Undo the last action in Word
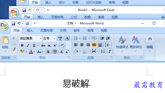The height and width of the screenshot is (93, 165). point(19,23)
